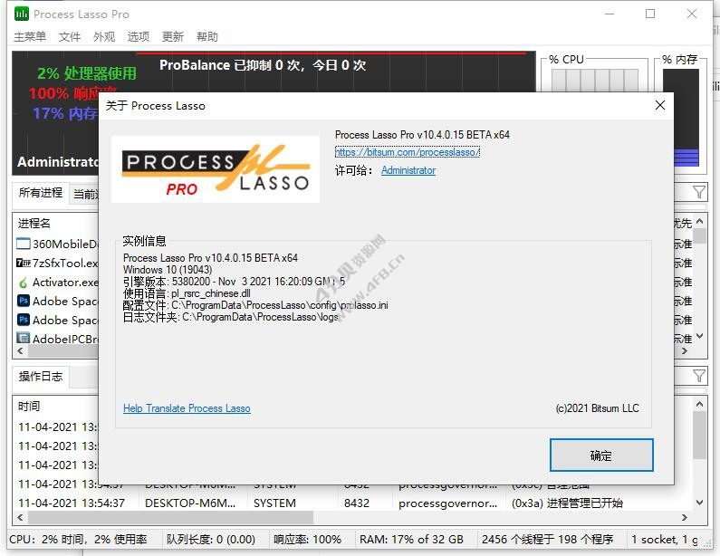Click the process list filter funnel icon

tap(699, 192)
